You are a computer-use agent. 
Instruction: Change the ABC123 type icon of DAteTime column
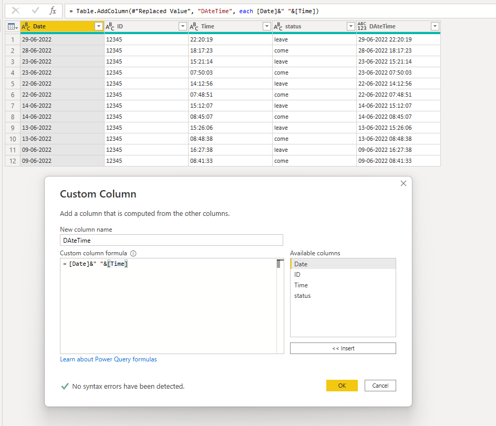[362, 27]
